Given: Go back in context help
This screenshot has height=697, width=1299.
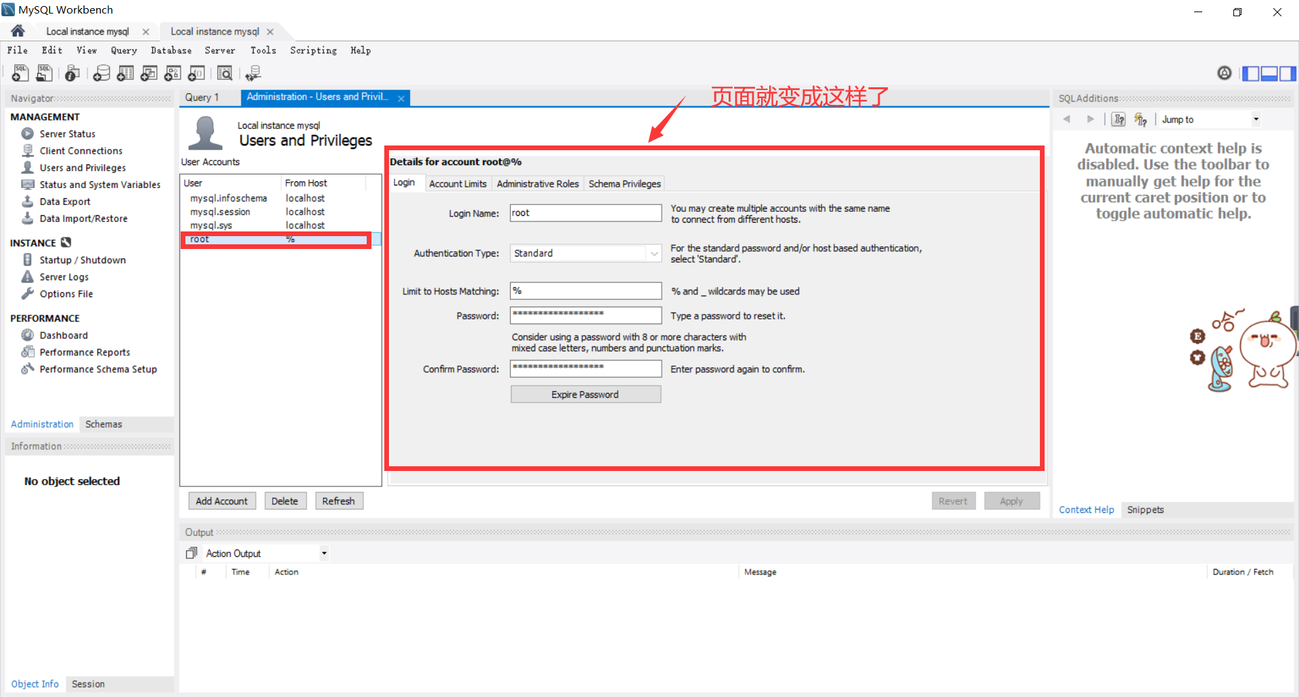Looking at the screenshot, I should (1067, 119).
